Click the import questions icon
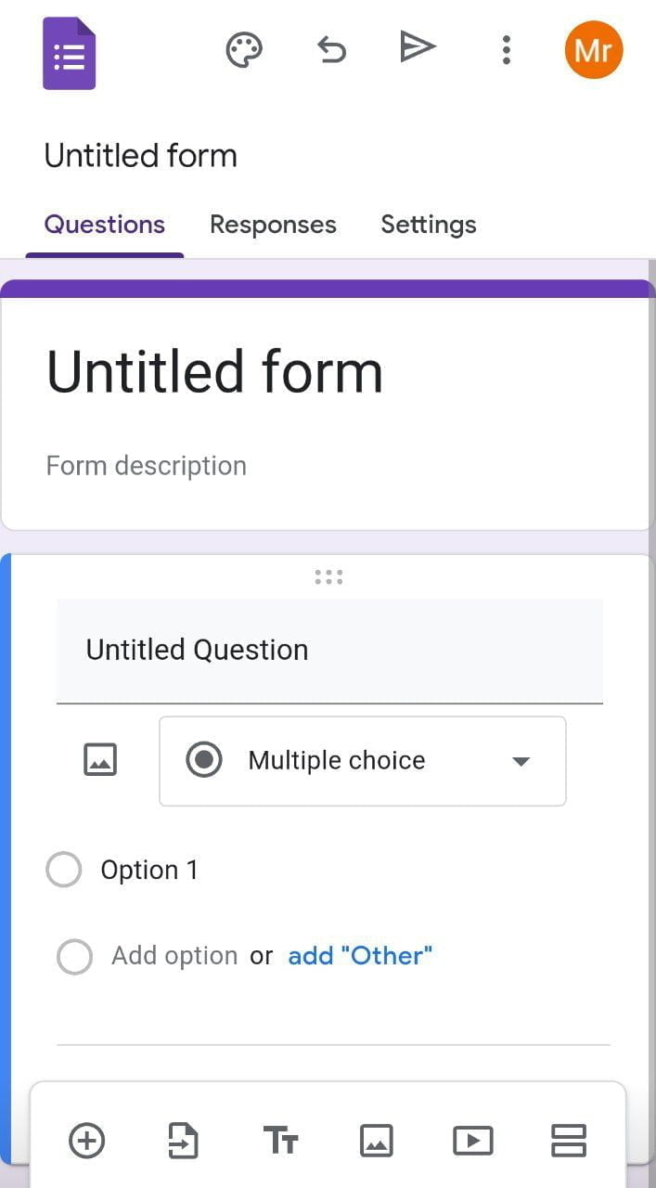The height and width of the screenshot is (1188, 656). coord(183,1141)
